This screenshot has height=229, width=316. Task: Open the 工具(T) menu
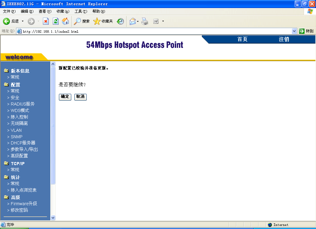pos(81,11)
